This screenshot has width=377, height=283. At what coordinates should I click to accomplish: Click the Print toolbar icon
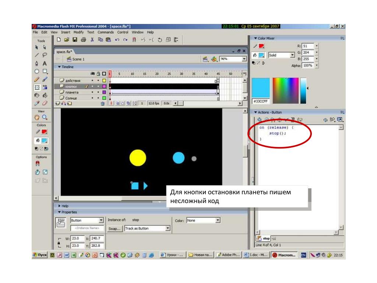84,40
